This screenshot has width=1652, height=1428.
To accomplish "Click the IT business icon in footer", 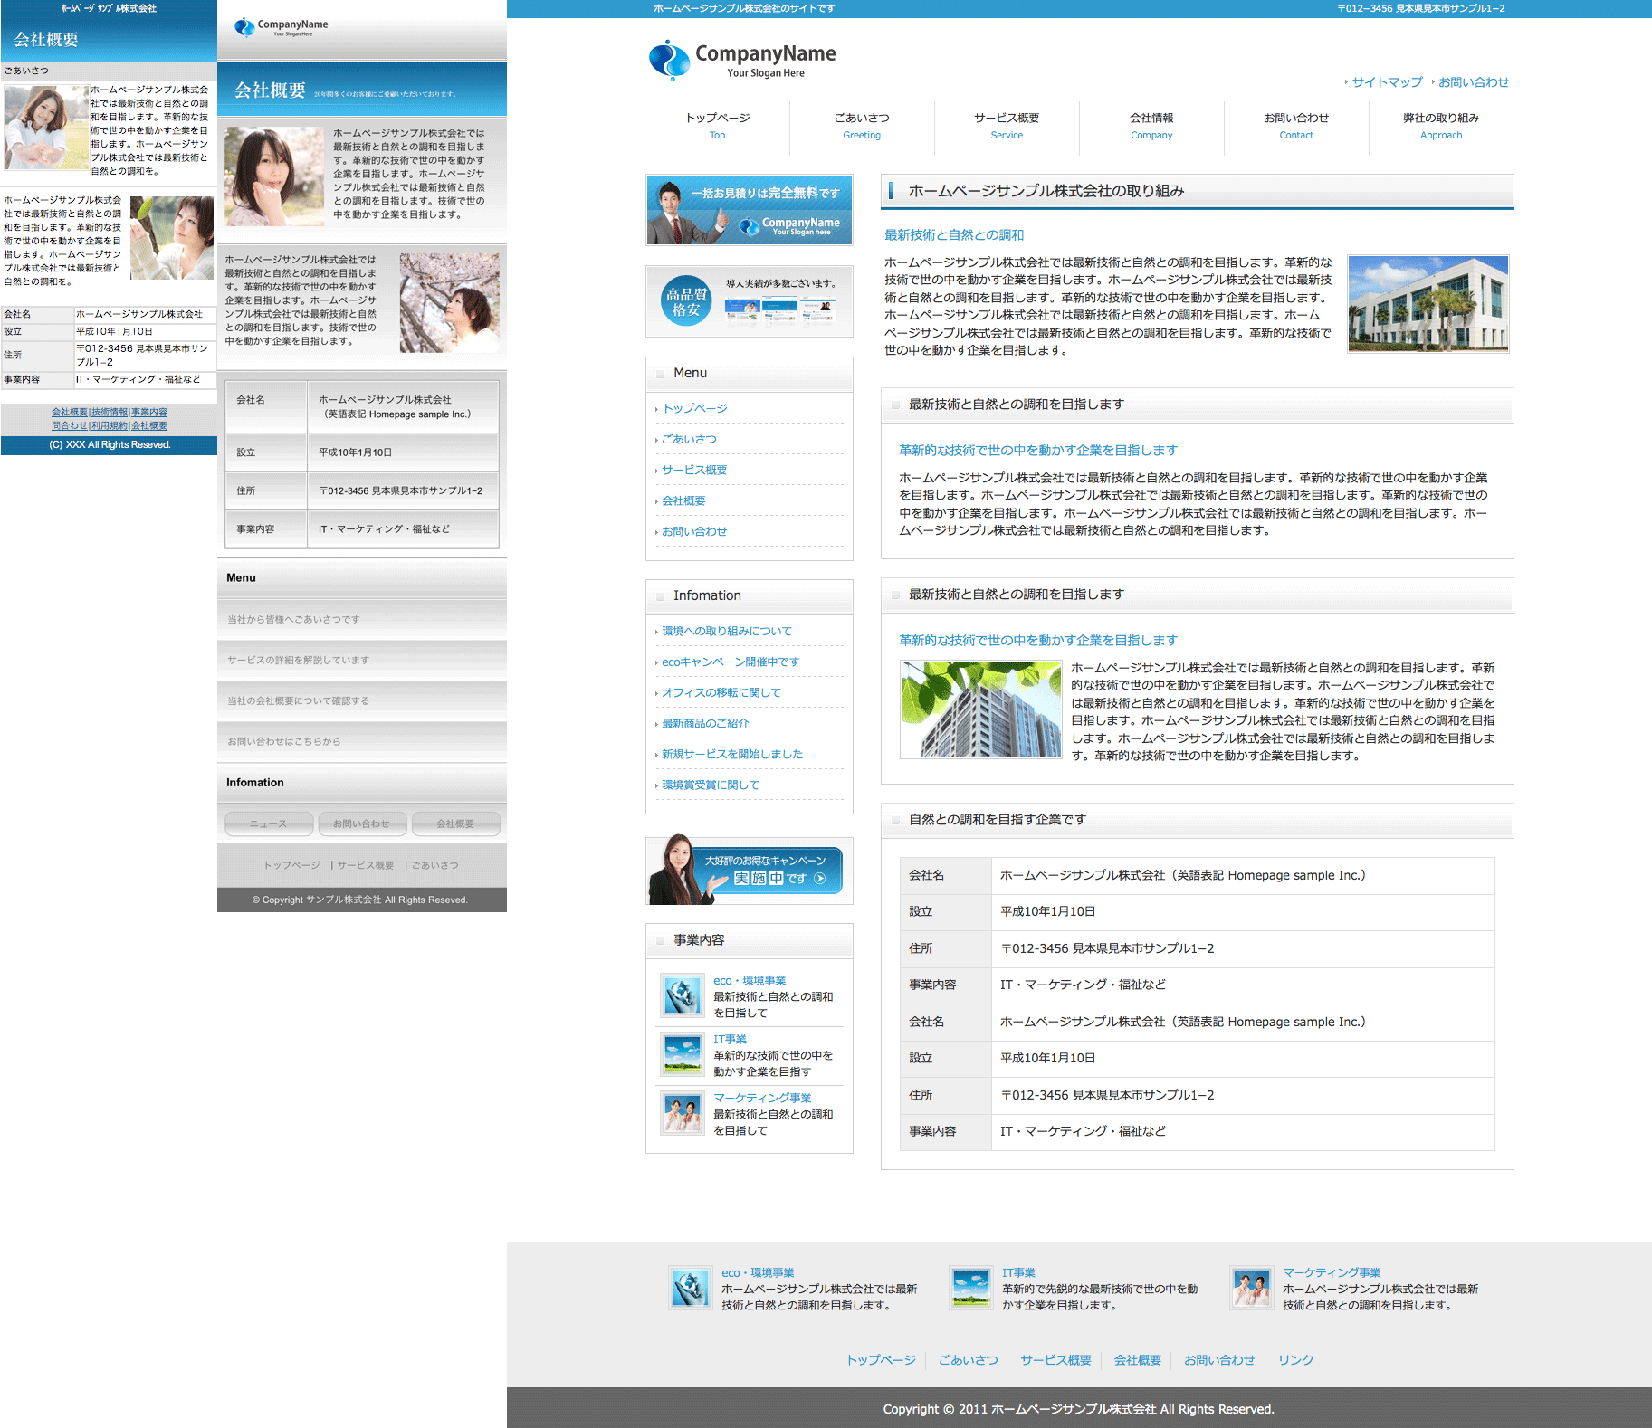I will (x=971, y=1288).
